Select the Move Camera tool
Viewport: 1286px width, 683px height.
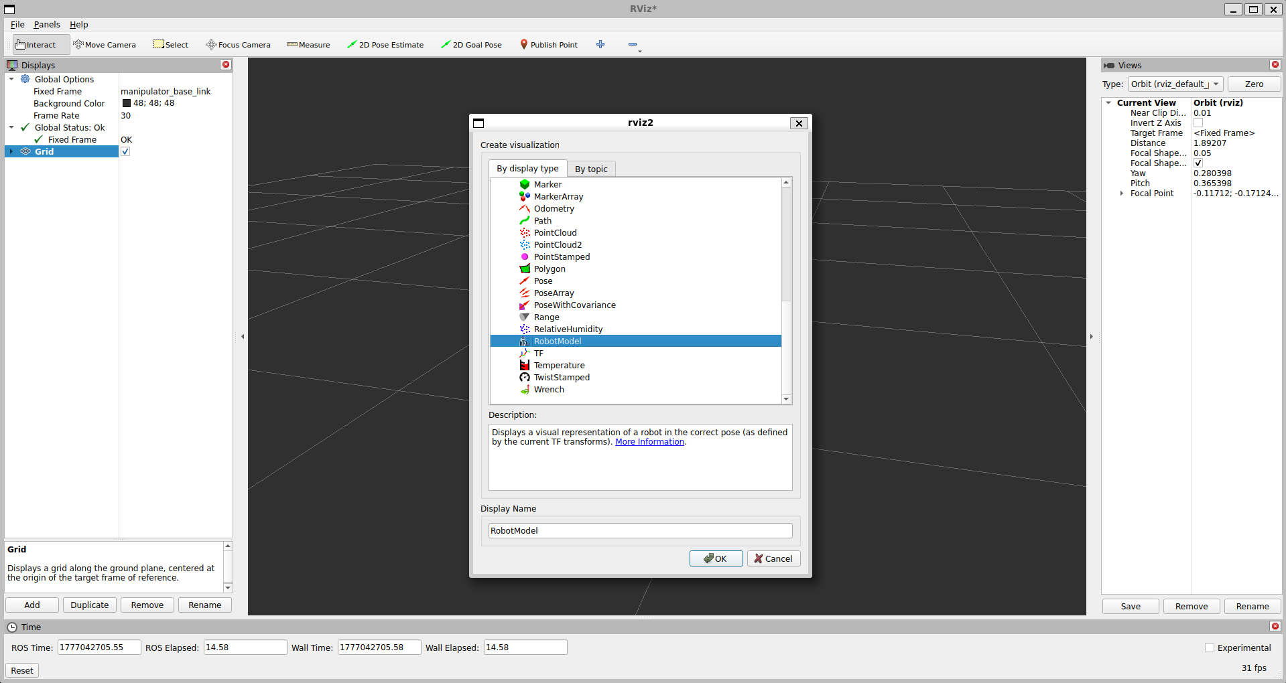(105, 45)
